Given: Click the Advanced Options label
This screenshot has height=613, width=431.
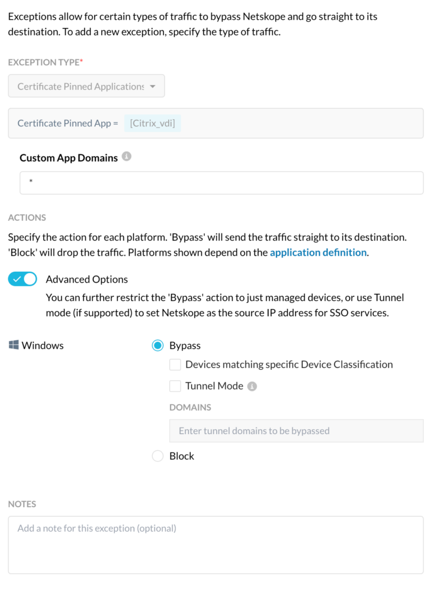Looking at the screenshot, I should (86, 278).
